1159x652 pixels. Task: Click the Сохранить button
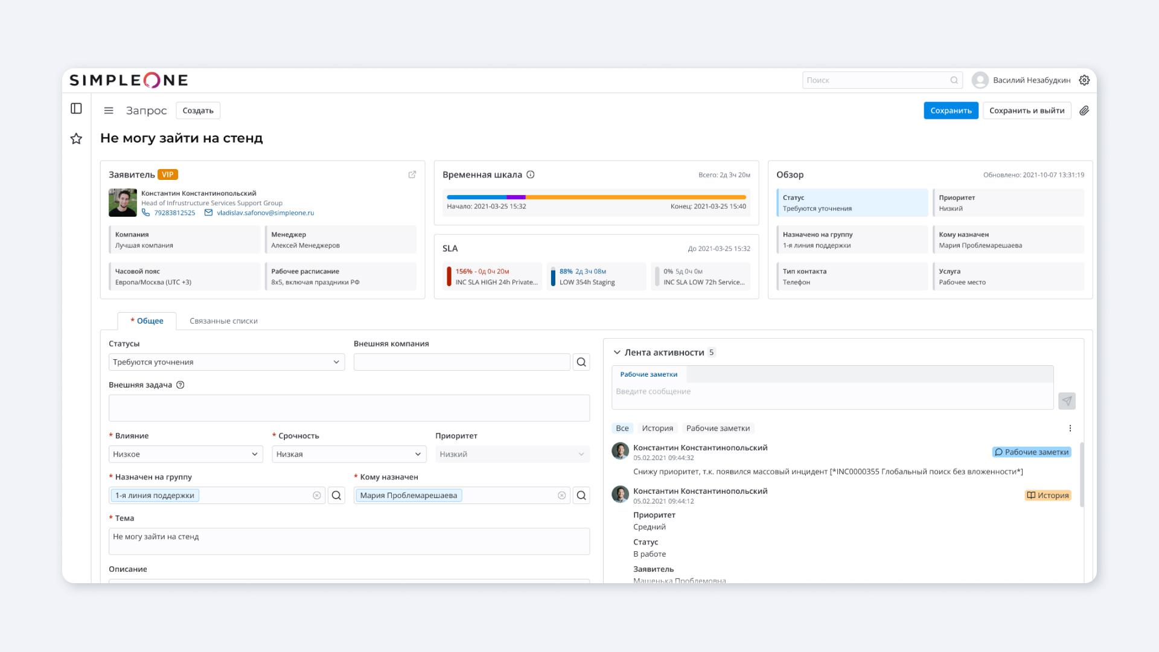[x=951, y=110]
